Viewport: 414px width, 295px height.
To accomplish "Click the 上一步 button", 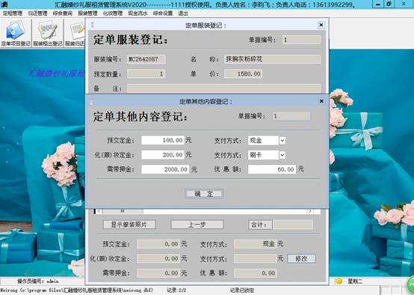I will [197, 225].
